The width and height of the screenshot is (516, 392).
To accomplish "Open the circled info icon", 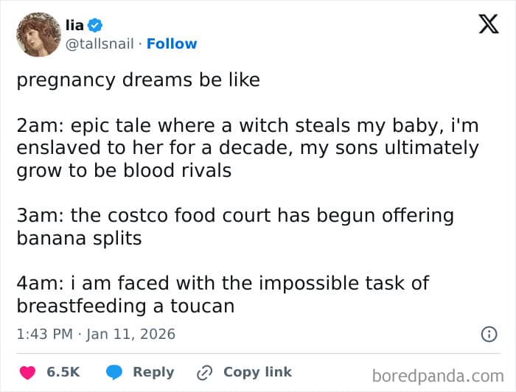I will tap(489, 334).
